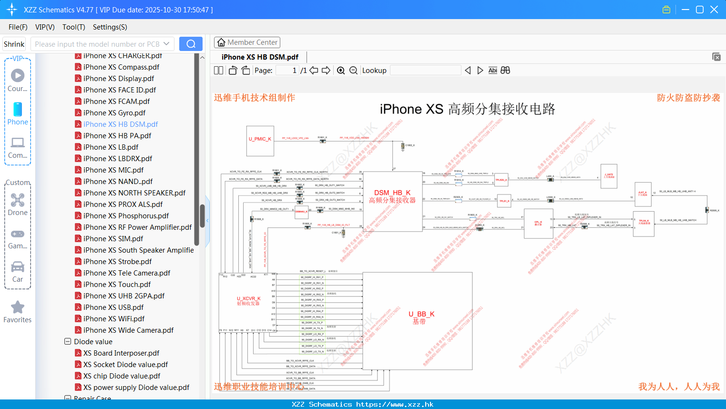Open iPhone XS Touch.pdf
Viewport: 726px width, 409px height.
click(x=117, y=285)
